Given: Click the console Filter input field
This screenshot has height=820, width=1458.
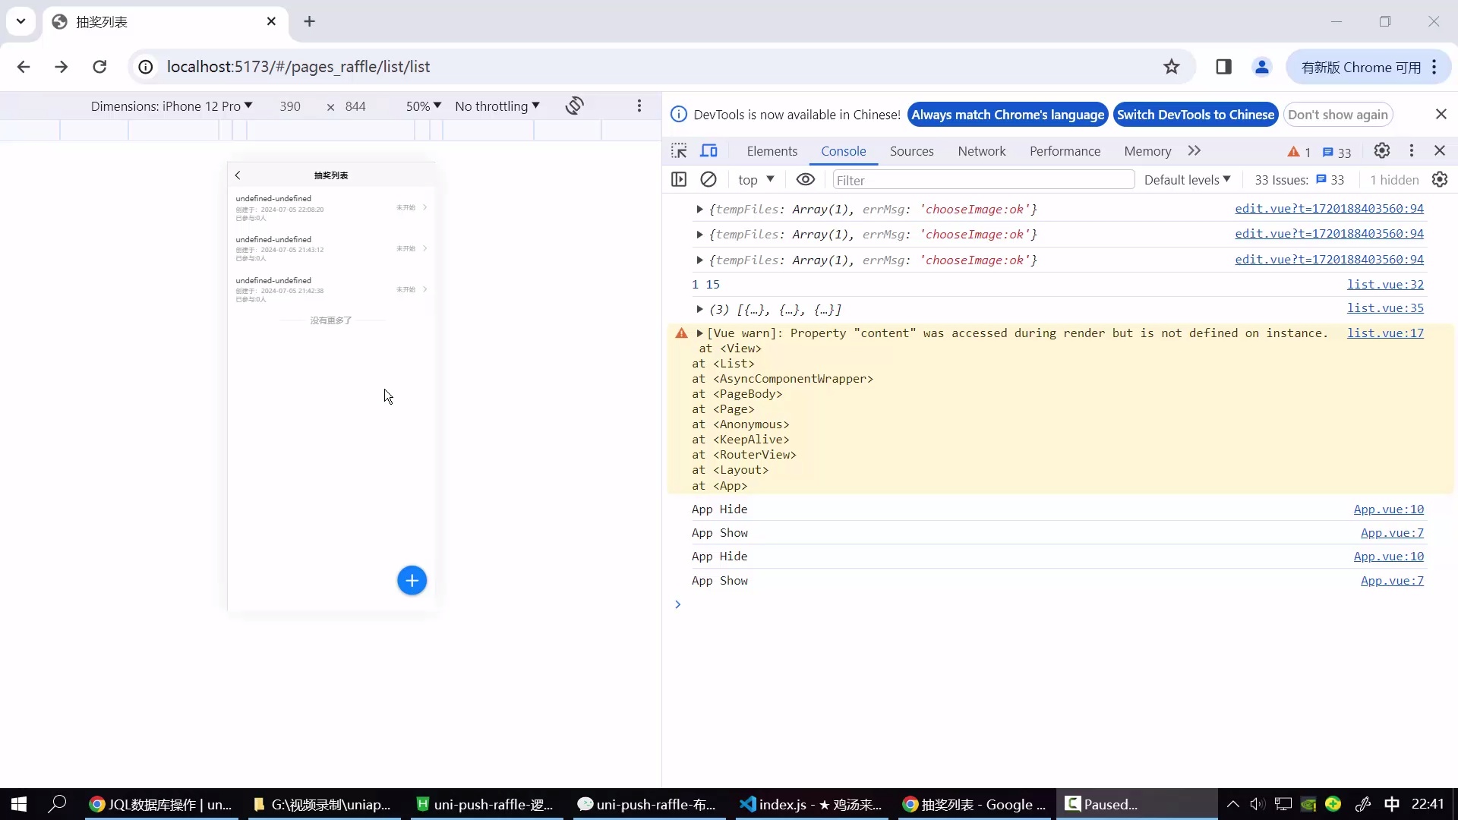Looking at the screenshot, I should (983, 180).
